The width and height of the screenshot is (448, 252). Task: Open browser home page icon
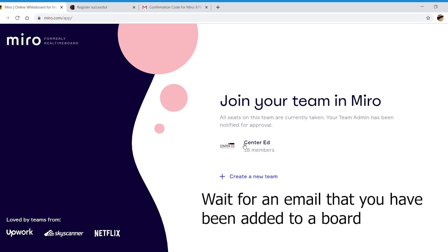(x=27, y=18)
